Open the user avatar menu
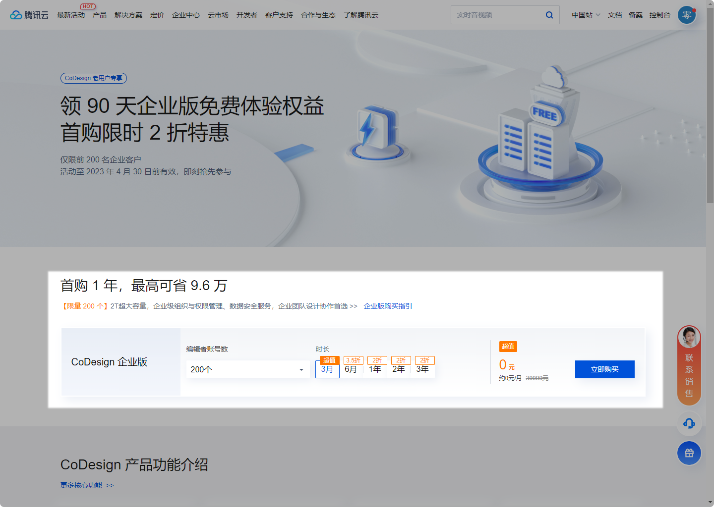Image resolution: width=714 pixels, height=507 pixels. (687, 15)
